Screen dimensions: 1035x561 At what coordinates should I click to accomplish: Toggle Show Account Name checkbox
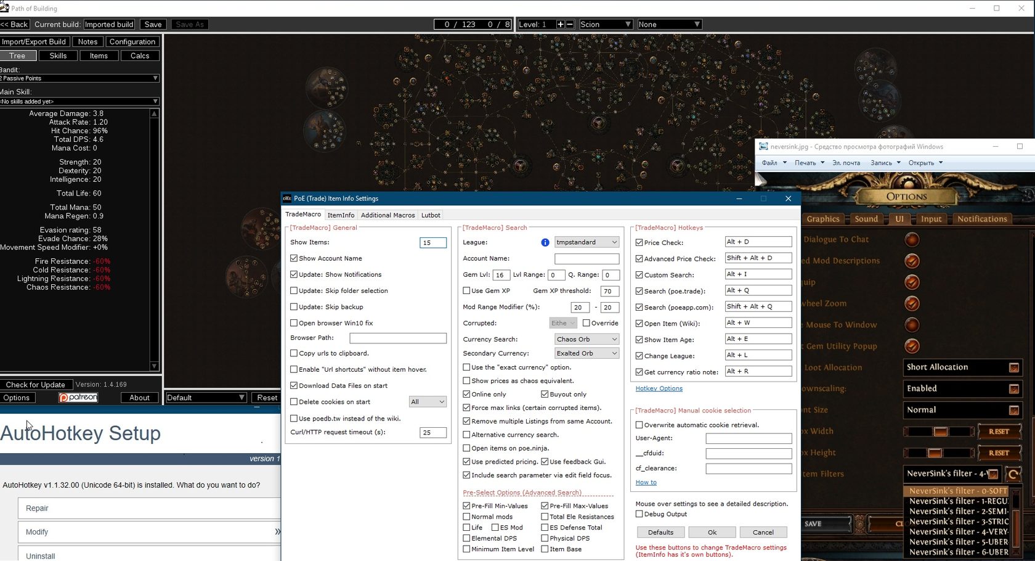point(294,258)
